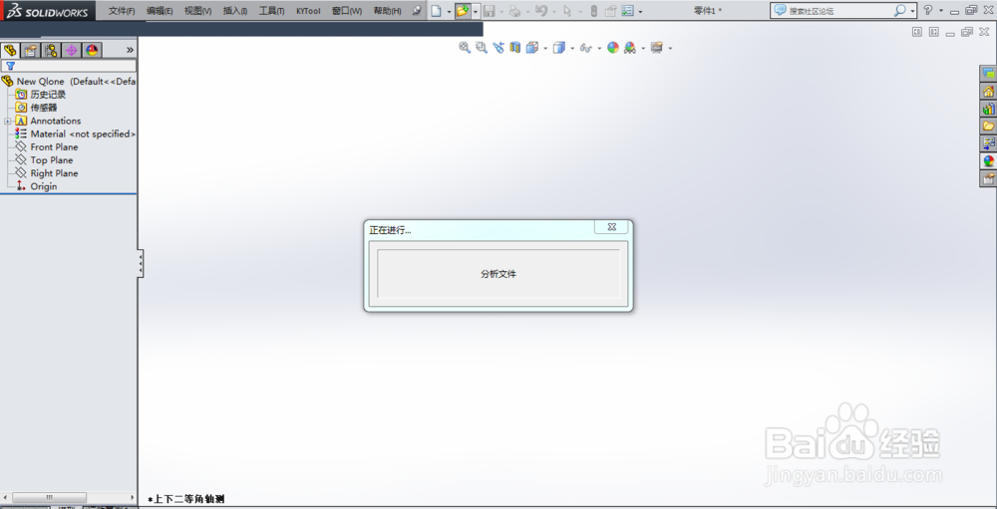
Task: Create a new document
Action: point(437,11)
